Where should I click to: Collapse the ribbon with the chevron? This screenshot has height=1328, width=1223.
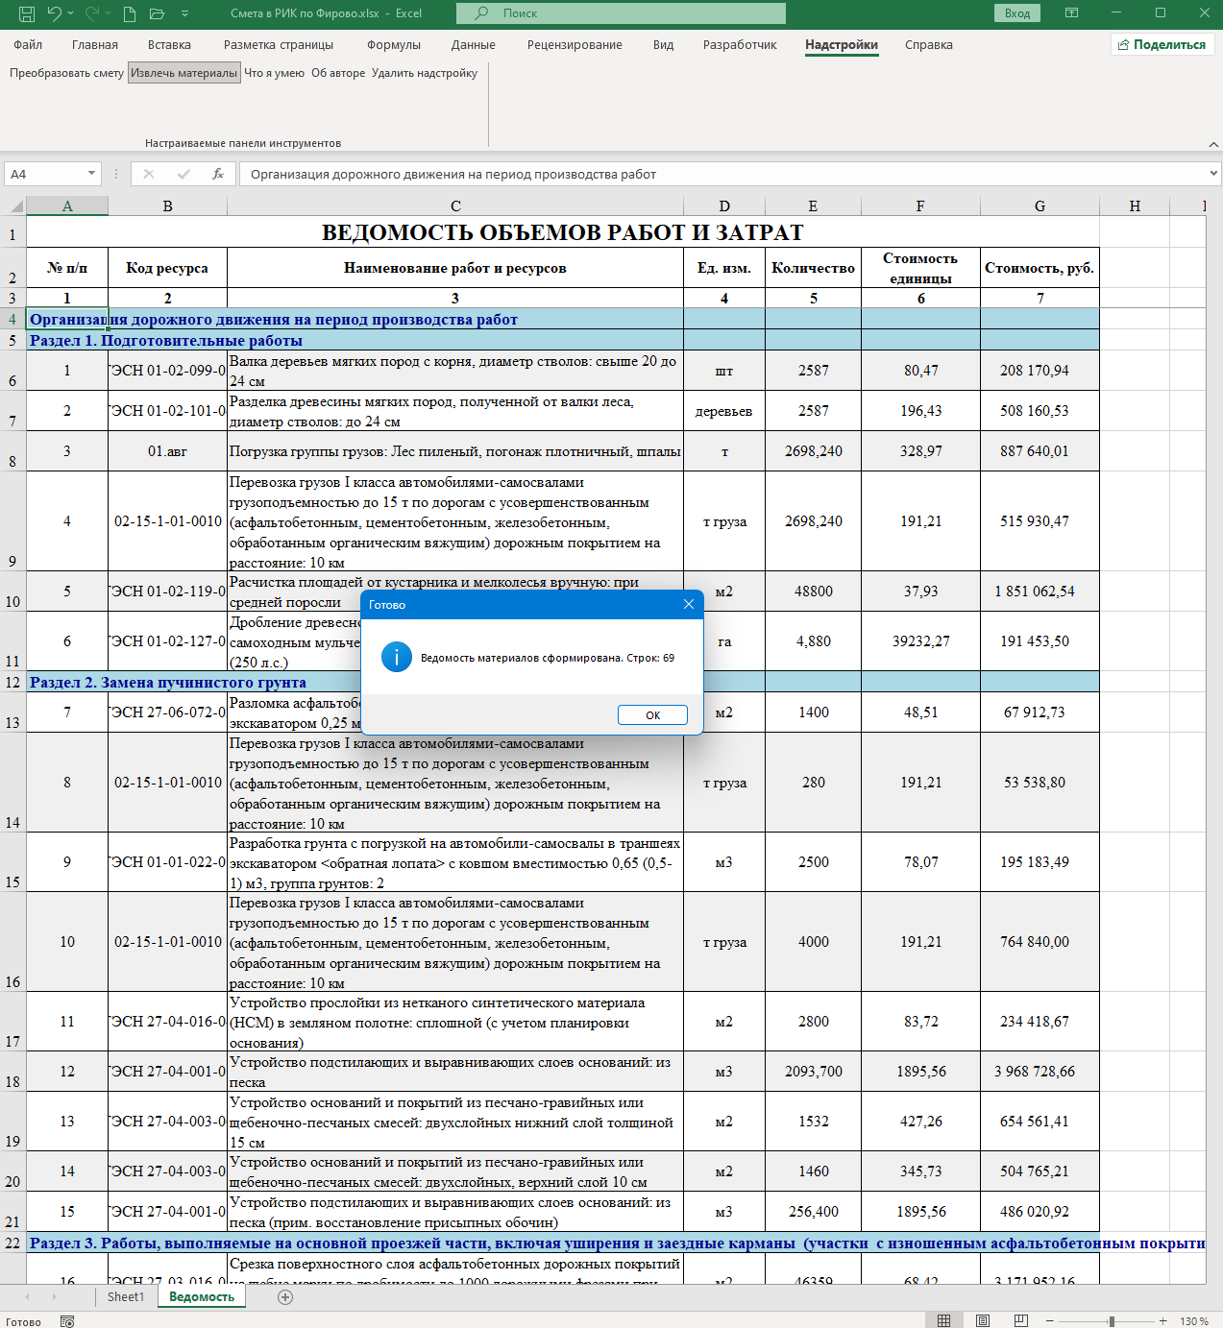1213,144
